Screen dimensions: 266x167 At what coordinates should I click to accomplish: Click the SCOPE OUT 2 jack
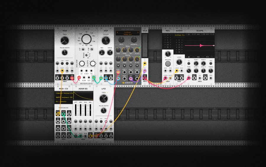pos(205,78)
